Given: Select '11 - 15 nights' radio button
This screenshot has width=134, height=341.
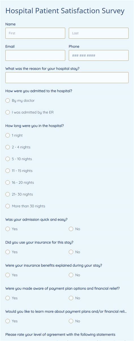Looking at the screenshot, I should (x=8, y=170).
